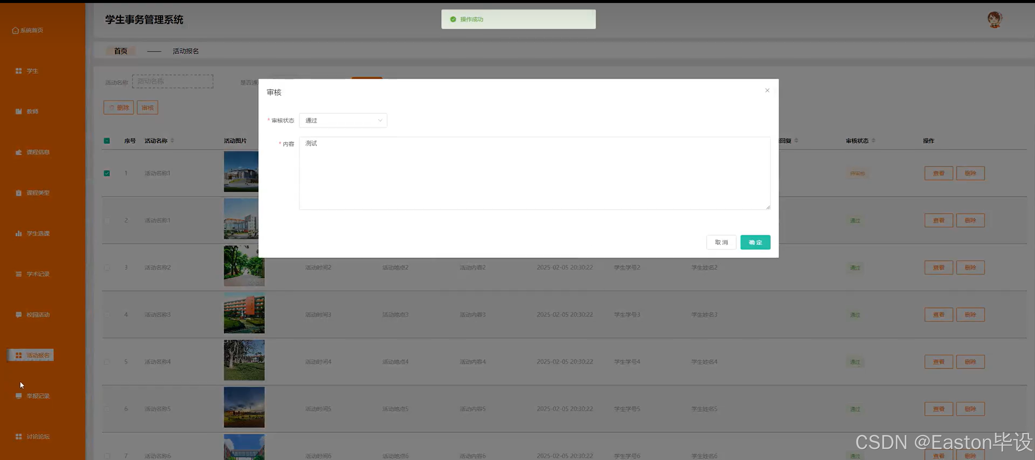The height and width of the screenshot is (460, 1035).
Task: Check the checkbox for row 5
Action: [107, 361]
